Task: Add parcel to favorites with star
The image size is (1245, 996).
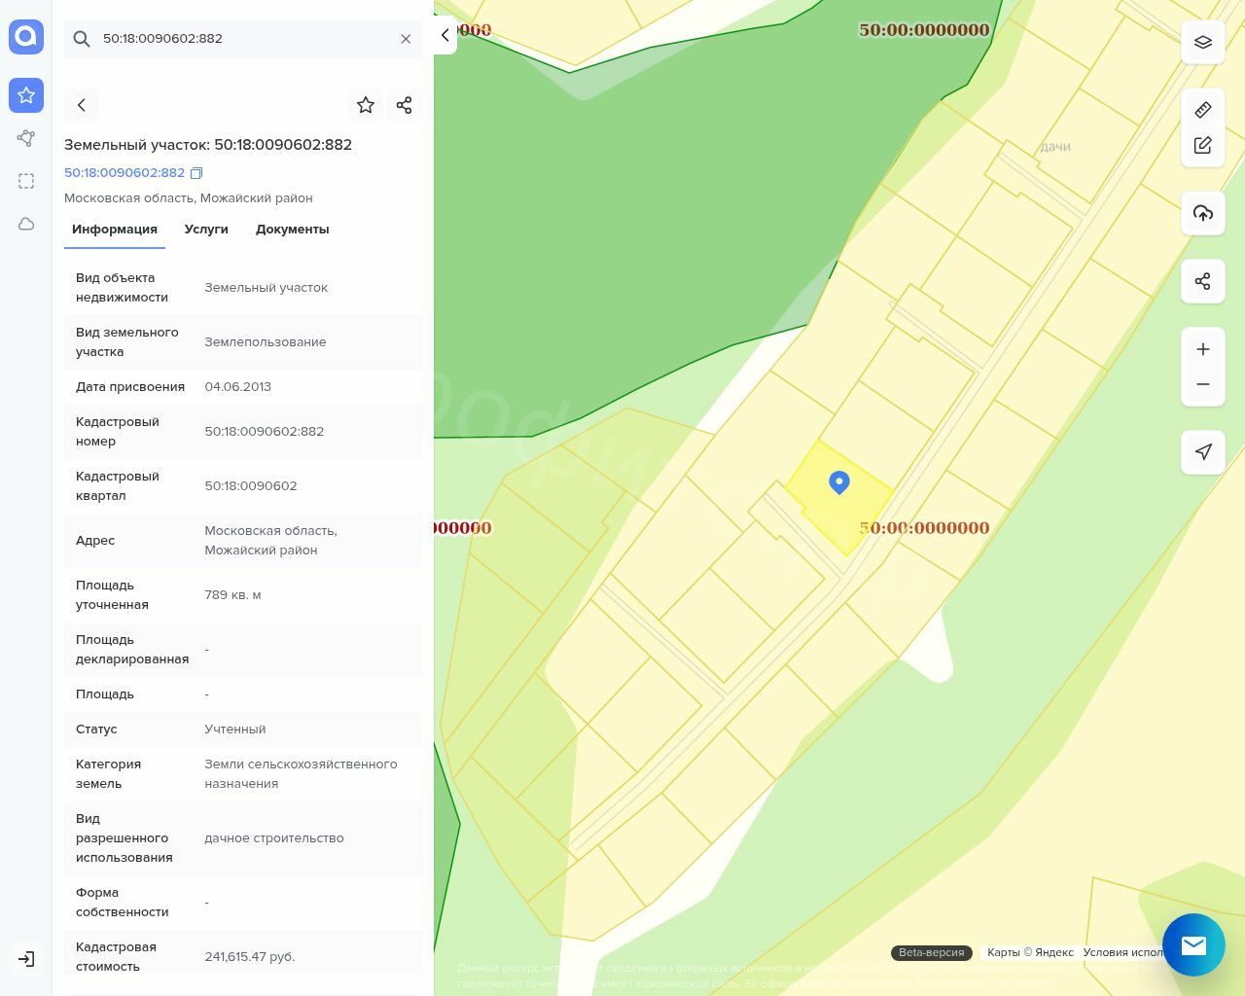Action: (x=366, y=105)
